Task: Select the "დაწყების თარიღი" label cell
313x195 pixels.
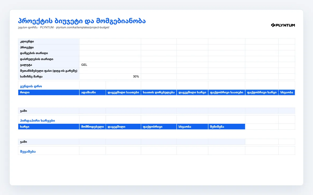Action: [49, 53]
